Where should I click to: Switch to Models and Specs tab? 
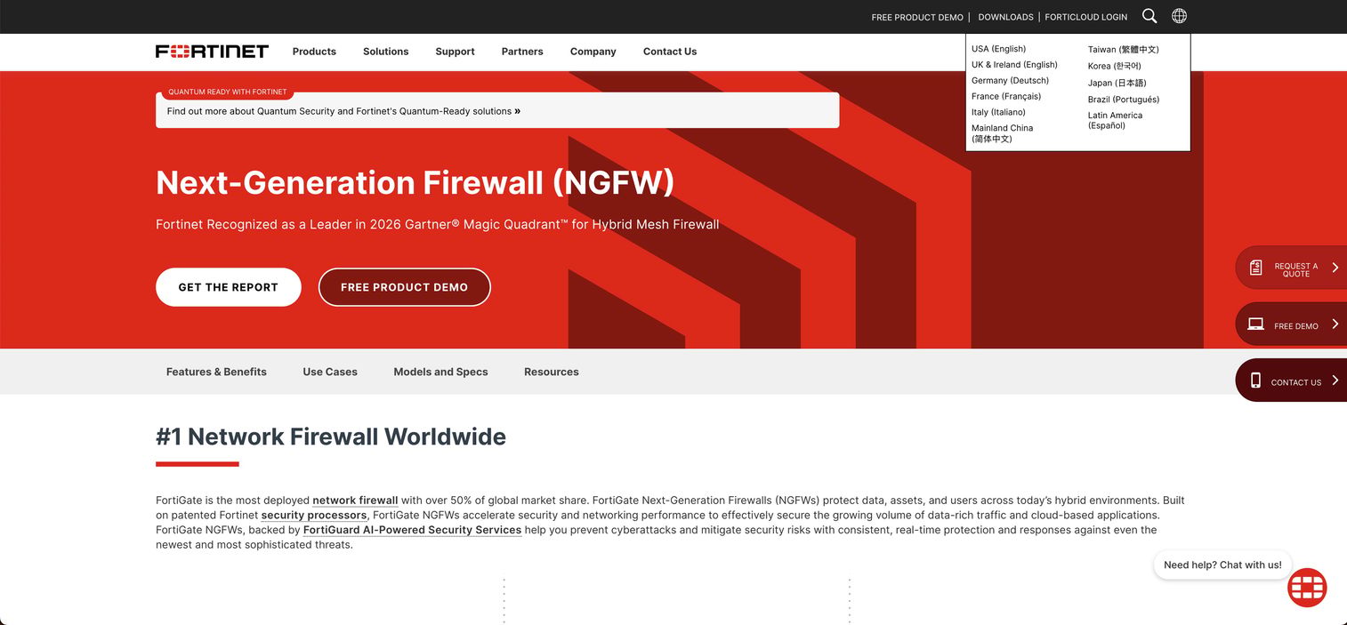click(440, 372)
